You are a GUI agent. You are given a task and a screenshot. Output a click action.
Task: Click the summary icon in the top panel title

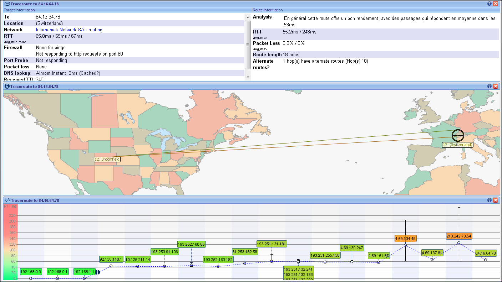point(7,4)
